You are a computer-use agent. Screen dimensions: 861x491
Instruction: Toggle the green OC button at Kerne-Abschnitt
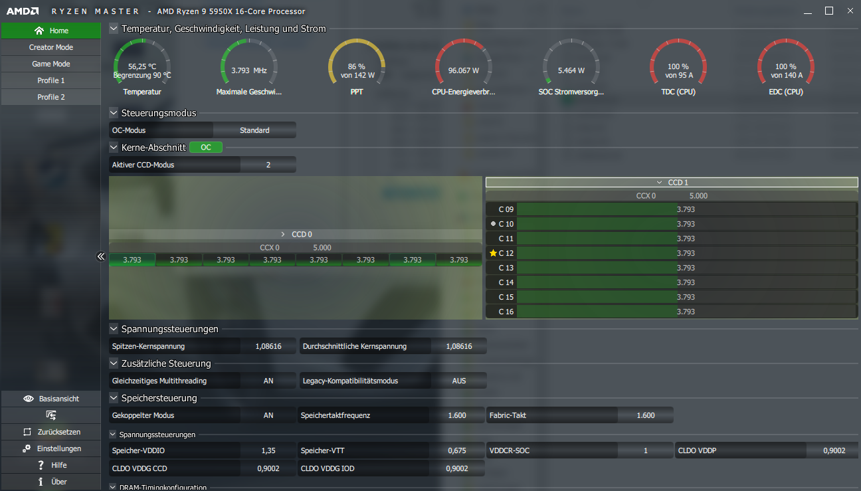tap(206, 147)
